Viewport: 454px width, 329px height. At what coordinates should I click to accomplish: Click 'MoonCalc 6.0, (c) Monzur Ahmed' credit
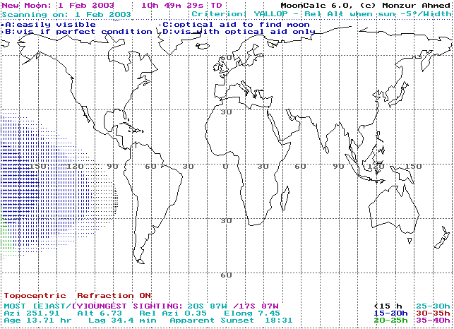(366, 6)
